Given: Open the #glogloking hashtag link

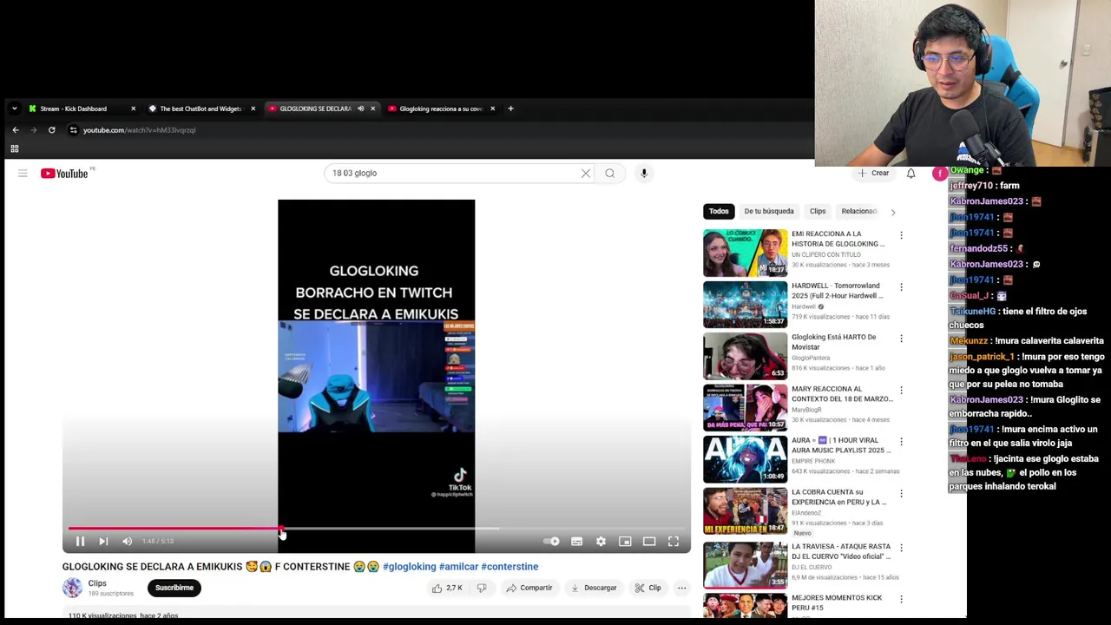Looking at the screenshot, I should (x=410, y=567).
